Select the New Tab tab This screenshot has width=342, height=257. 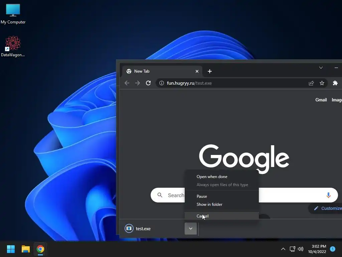pyautogui.click(x=162, y=71)
